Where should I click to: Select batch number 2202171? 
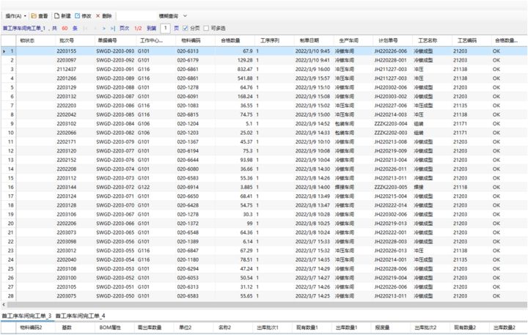click(x=66, y=142)
